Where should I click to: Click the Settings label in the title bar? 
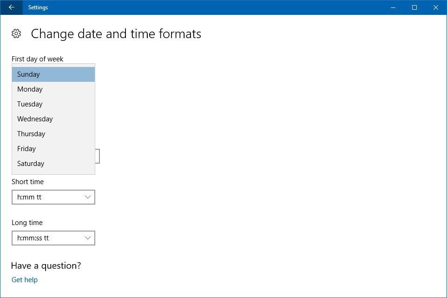(x=38, y=7)
